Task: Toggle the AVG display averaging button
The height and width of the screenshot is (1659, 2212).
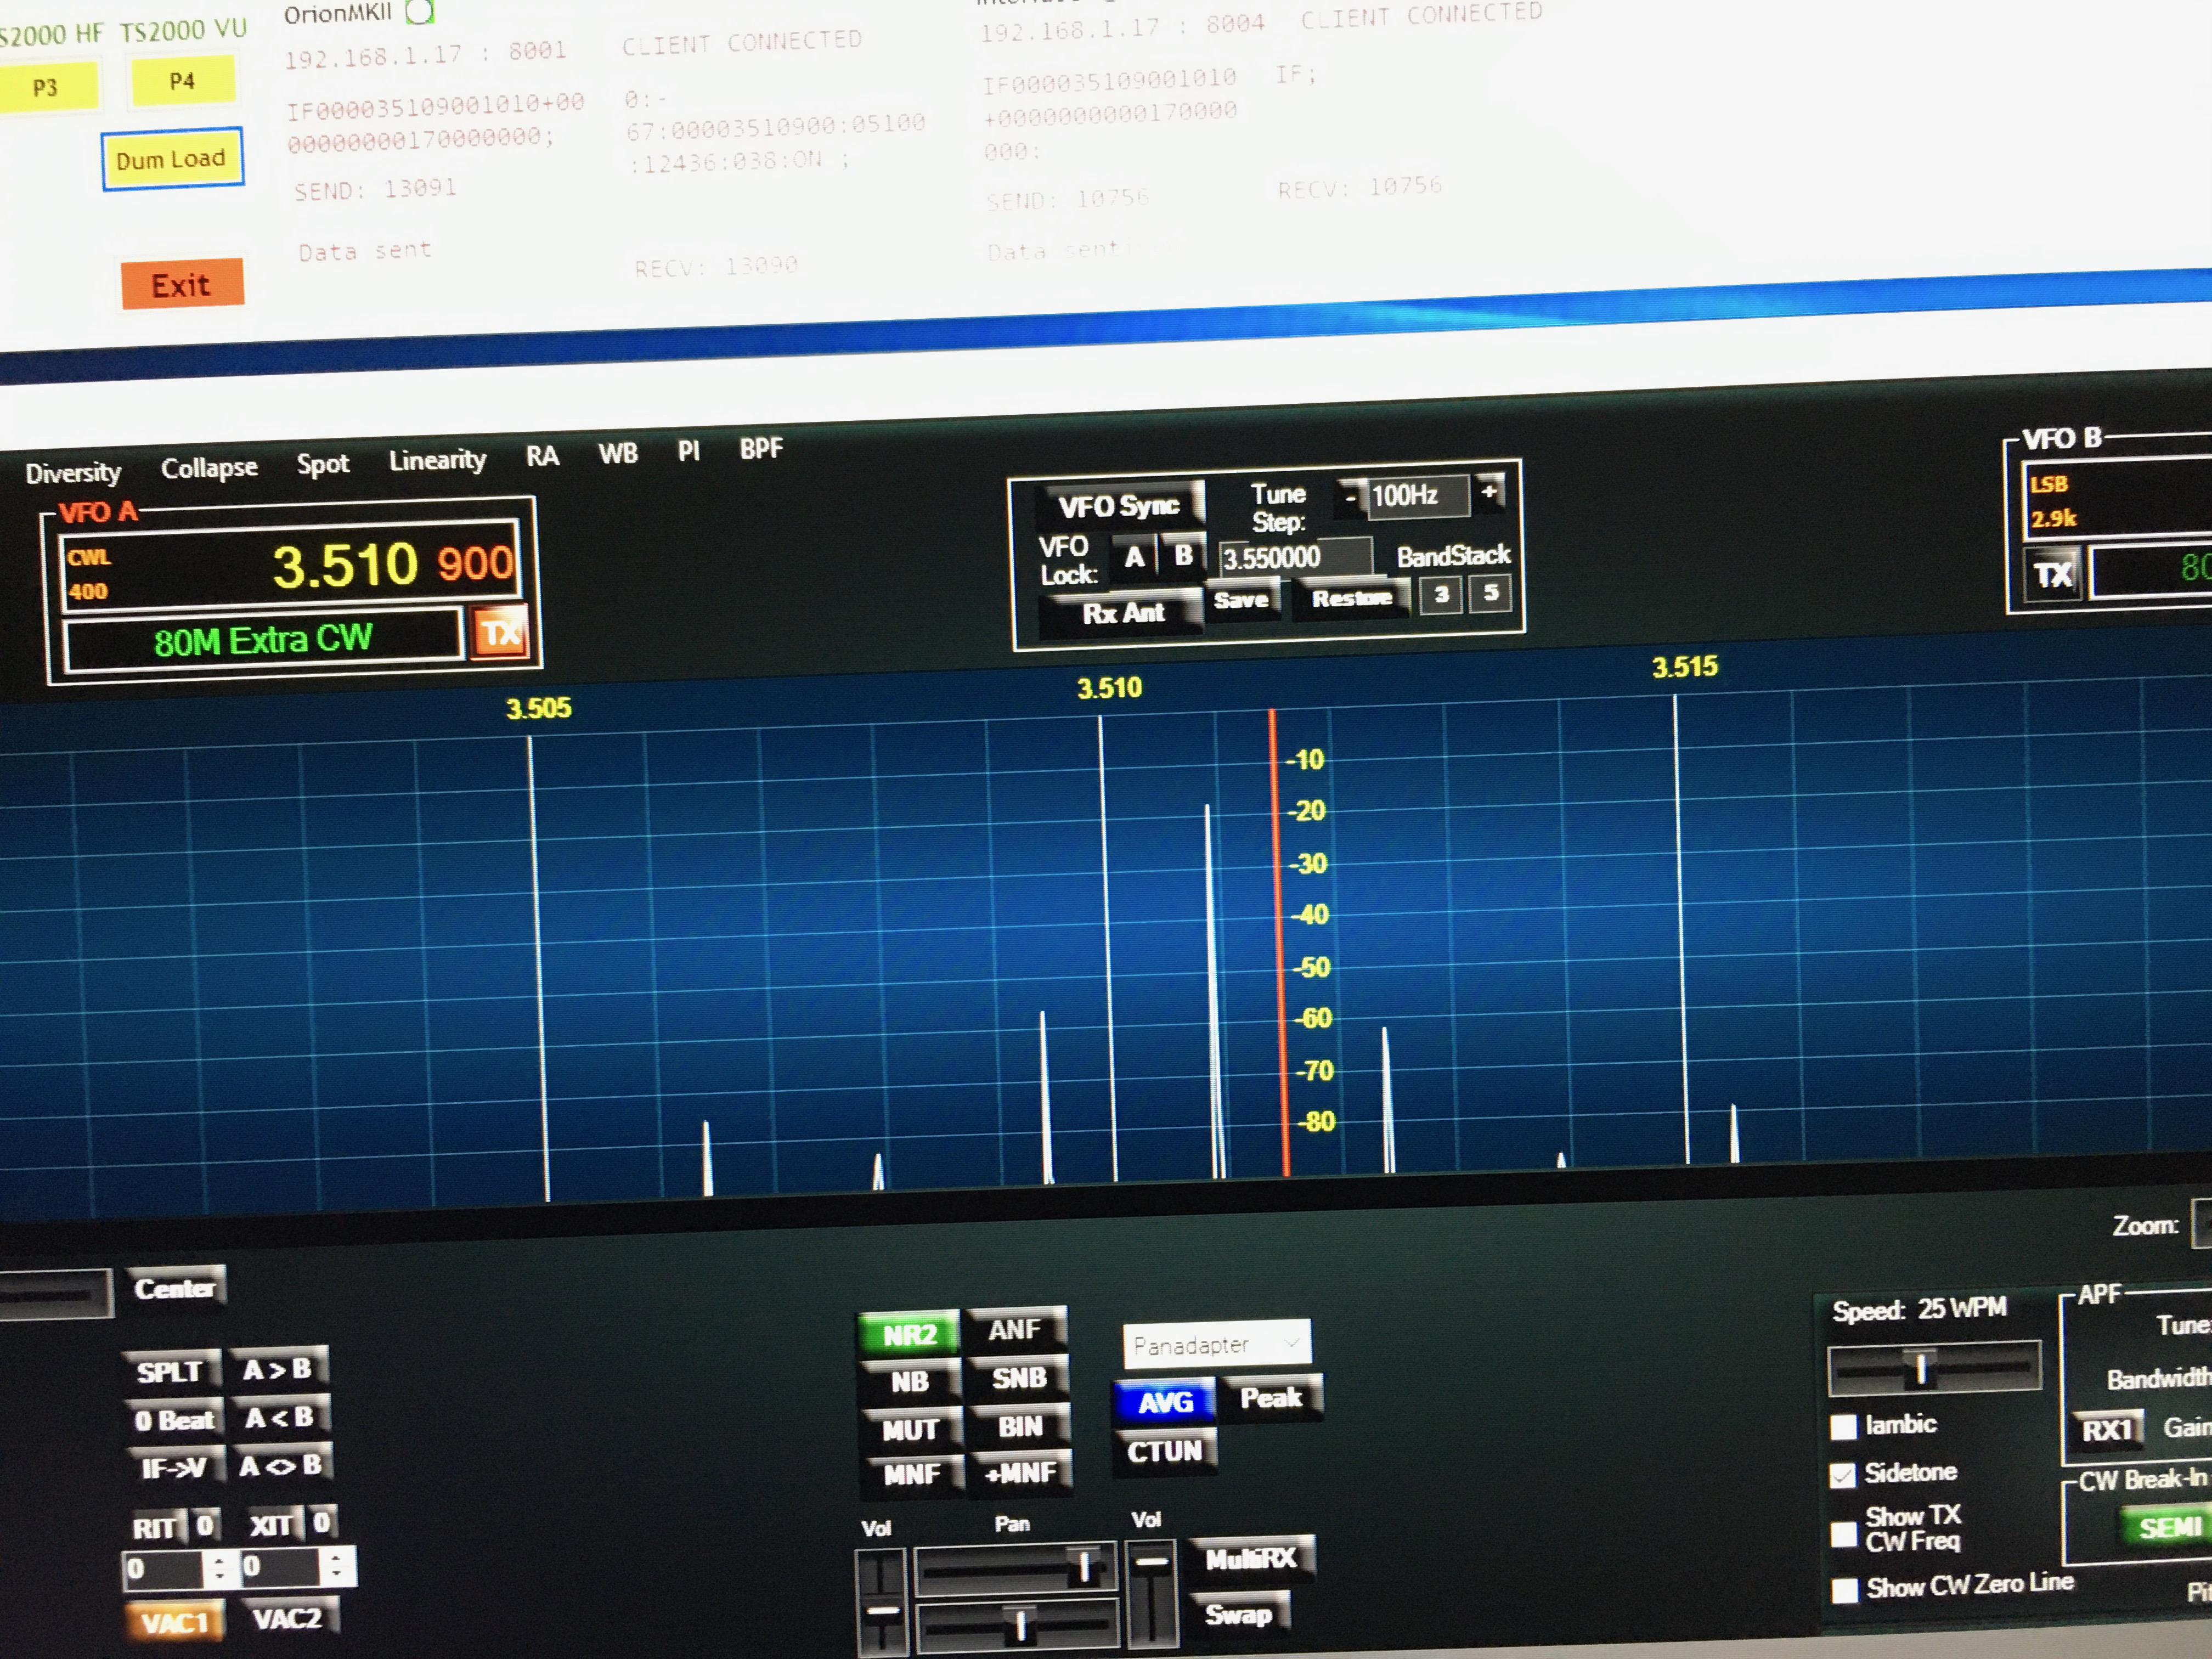Action: point(1165,1402)
